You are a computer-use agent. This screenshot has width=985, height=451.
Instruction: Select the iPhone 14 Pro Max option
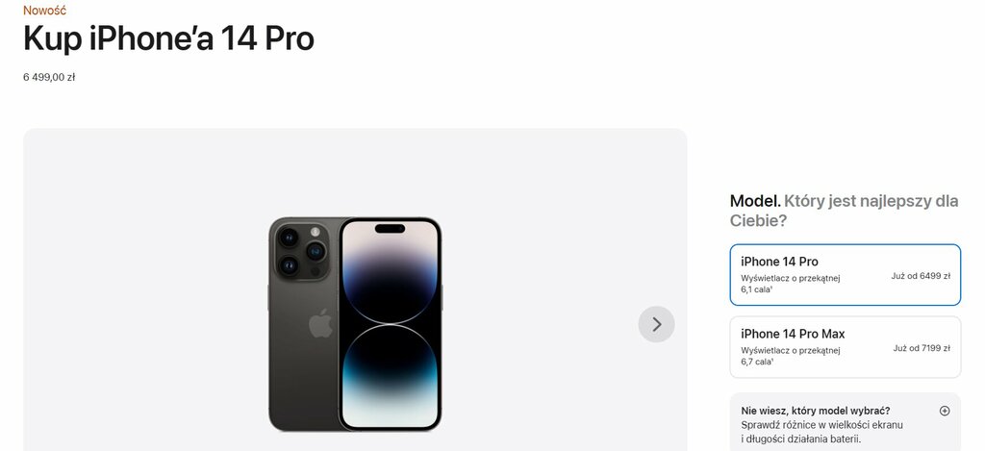pos(845,347)
